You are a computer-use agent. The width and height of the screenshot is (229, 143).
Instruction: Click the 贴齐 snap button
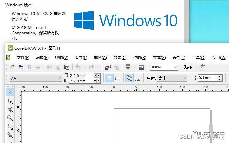[x=188, y=67]
